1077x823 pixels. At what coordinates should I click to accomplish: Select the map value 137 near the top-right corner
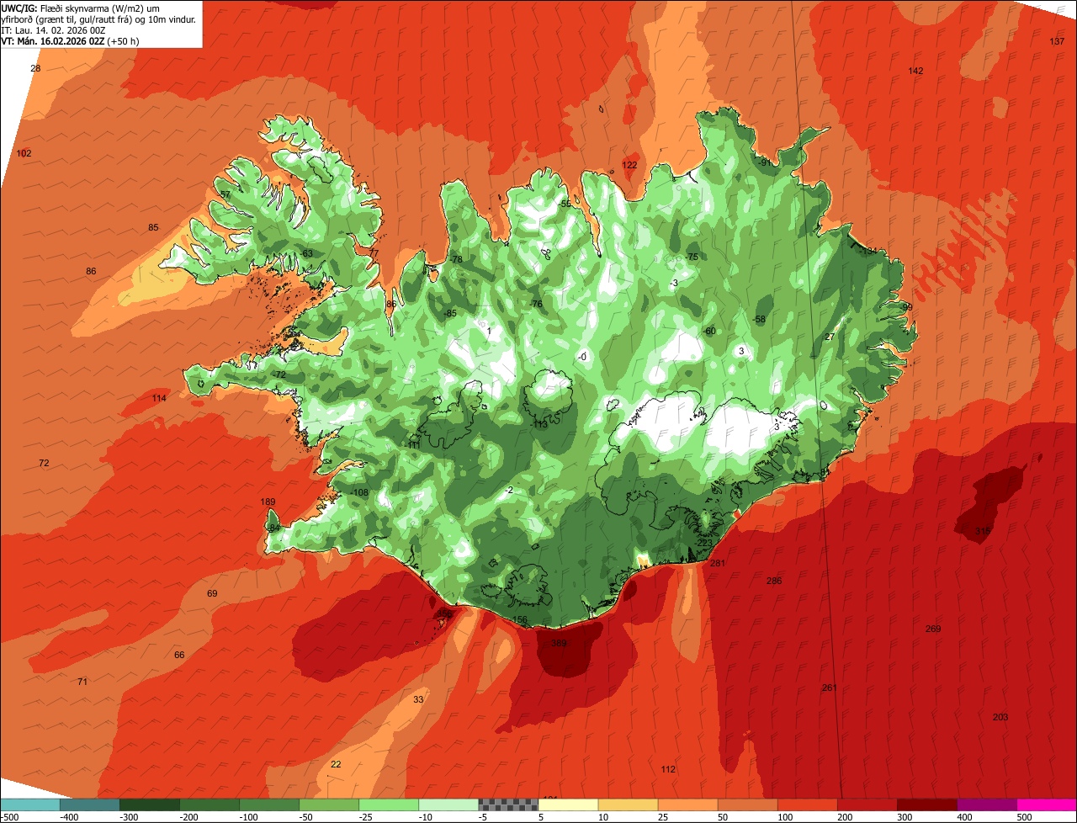coord(1057,41)
